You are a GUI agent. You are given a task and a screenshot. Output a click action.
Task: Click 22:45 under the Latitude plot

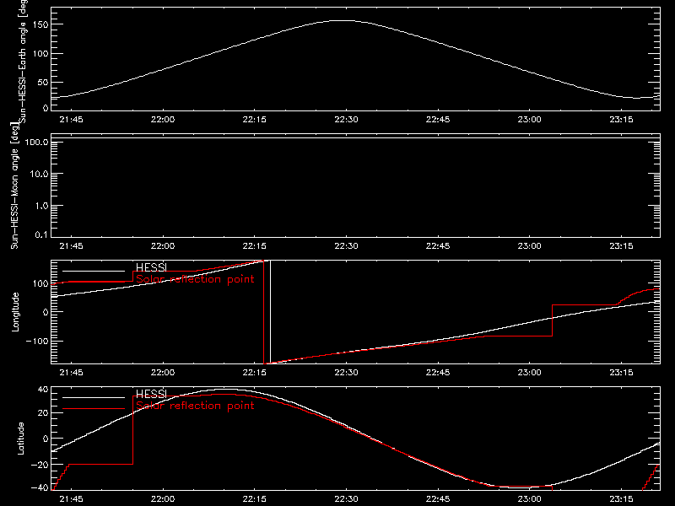point(438,499)
